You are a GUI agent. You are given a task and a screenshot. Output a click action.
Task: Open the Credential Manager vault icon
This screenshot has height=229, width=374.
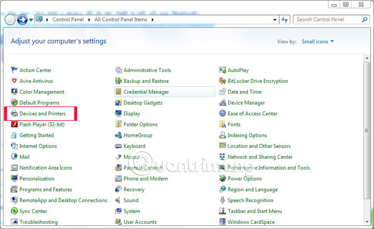119,92
